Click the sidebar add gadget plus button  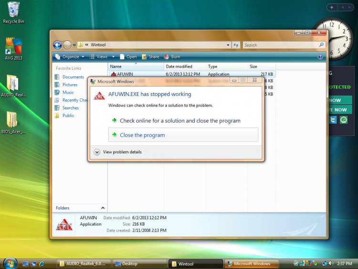[332, 7]
